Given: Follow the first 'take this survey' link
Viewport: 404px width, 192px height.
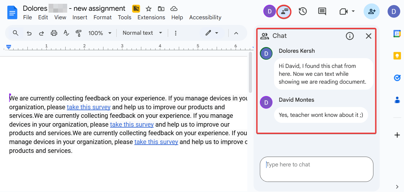Looking at the screenshot, I should 89,107.
